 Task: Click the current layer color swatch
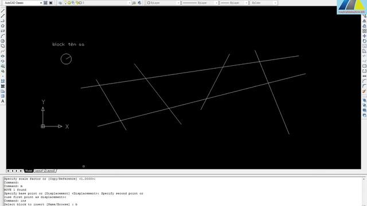tap(80, 3)
